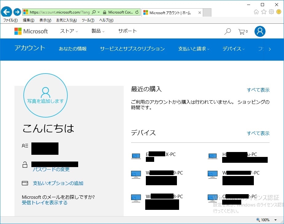Open the 編集(E) menu

point(28,20)
